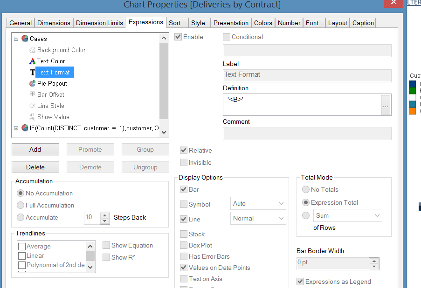This screenshot has height=288, width=421.
Task: Switch to the Dimensions tab
Action: pos(54,23)
